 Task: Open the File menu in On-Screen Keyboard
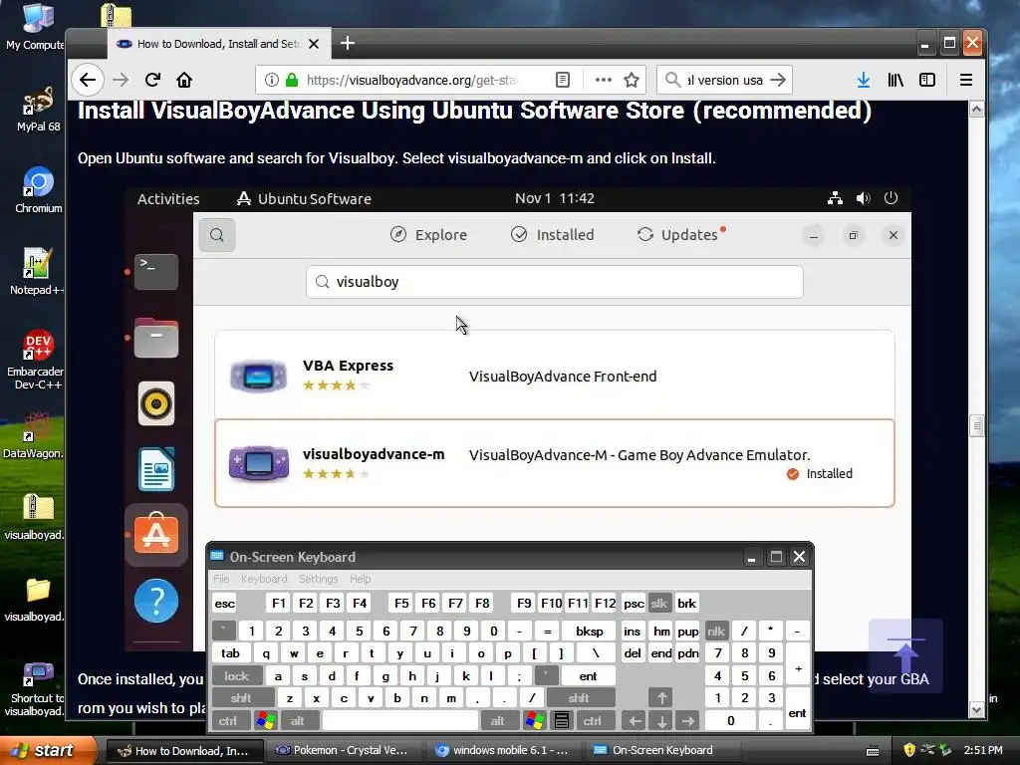coord(221,579)
